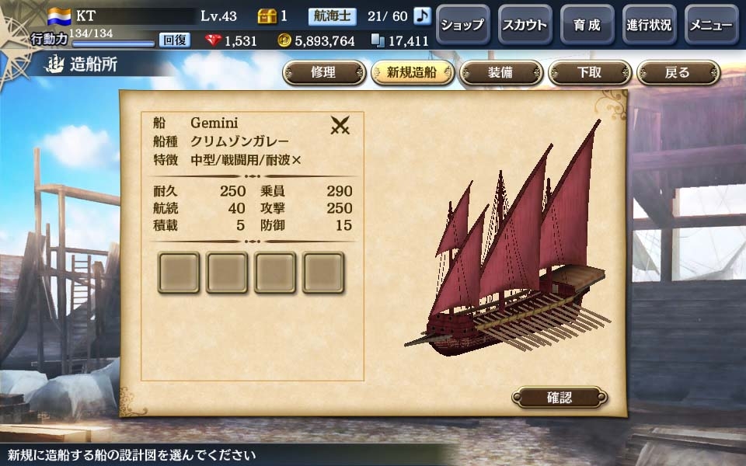The height and width of the screenshot is (466, 746).
Task: Click the blue document resource icon
Action: [x=378, y=40]
